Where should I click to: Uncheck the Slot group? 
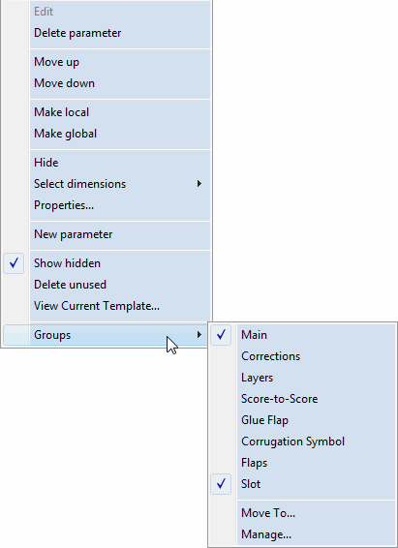click(x=221, y=484)
